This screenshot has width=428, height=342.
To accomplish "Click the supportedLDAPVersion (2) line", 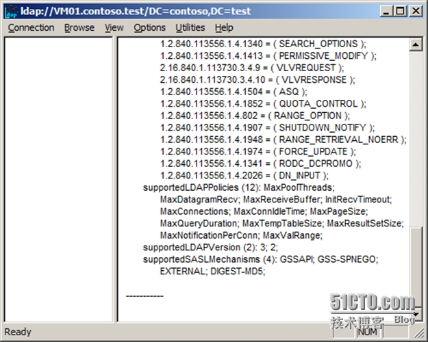I will 210,248.
